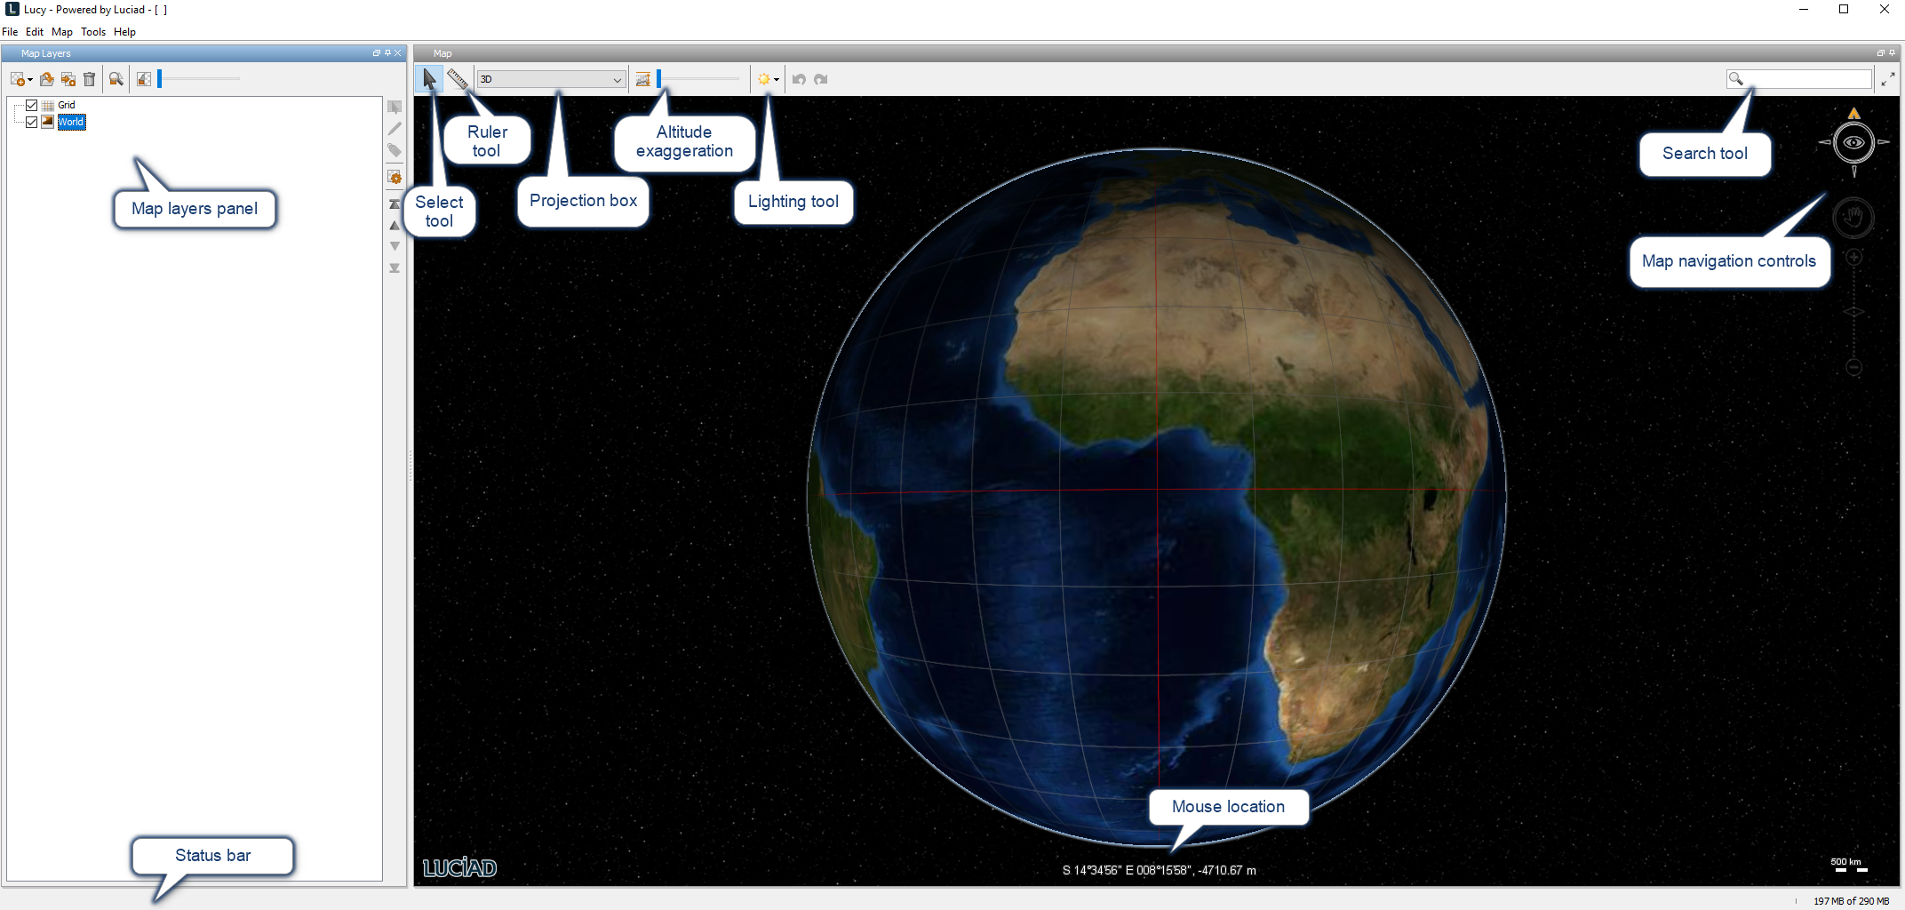Screen dimensions: 1905x910
Task: Click the zoom-in plus navigation control
Action: [x=1853, y=258]
